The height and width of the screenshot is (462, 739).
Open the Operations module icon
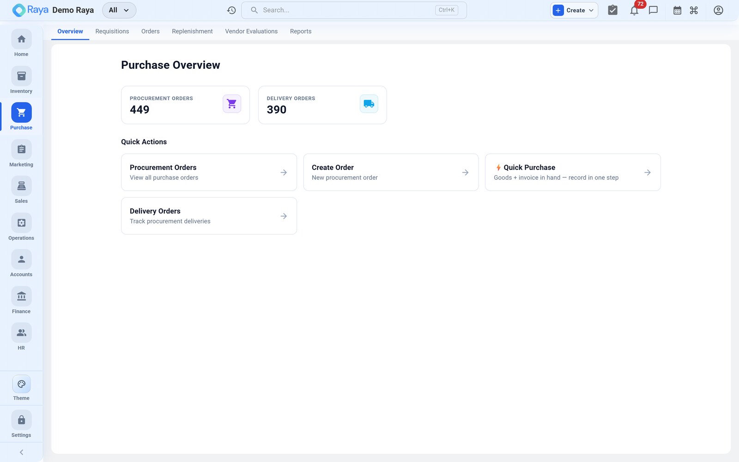coord(21,223)
